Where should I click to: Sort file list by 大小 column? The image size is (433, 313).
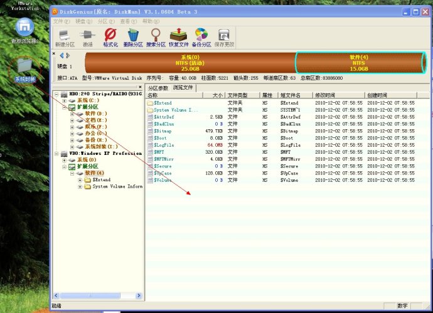pyautogui.click(x=214, y=95)
